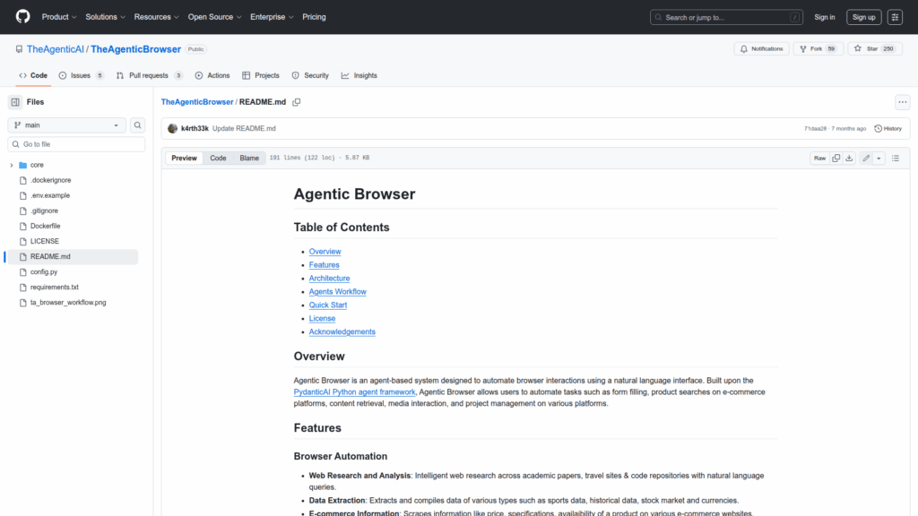Open the main branch selector dropdown

tap(66, 125)
